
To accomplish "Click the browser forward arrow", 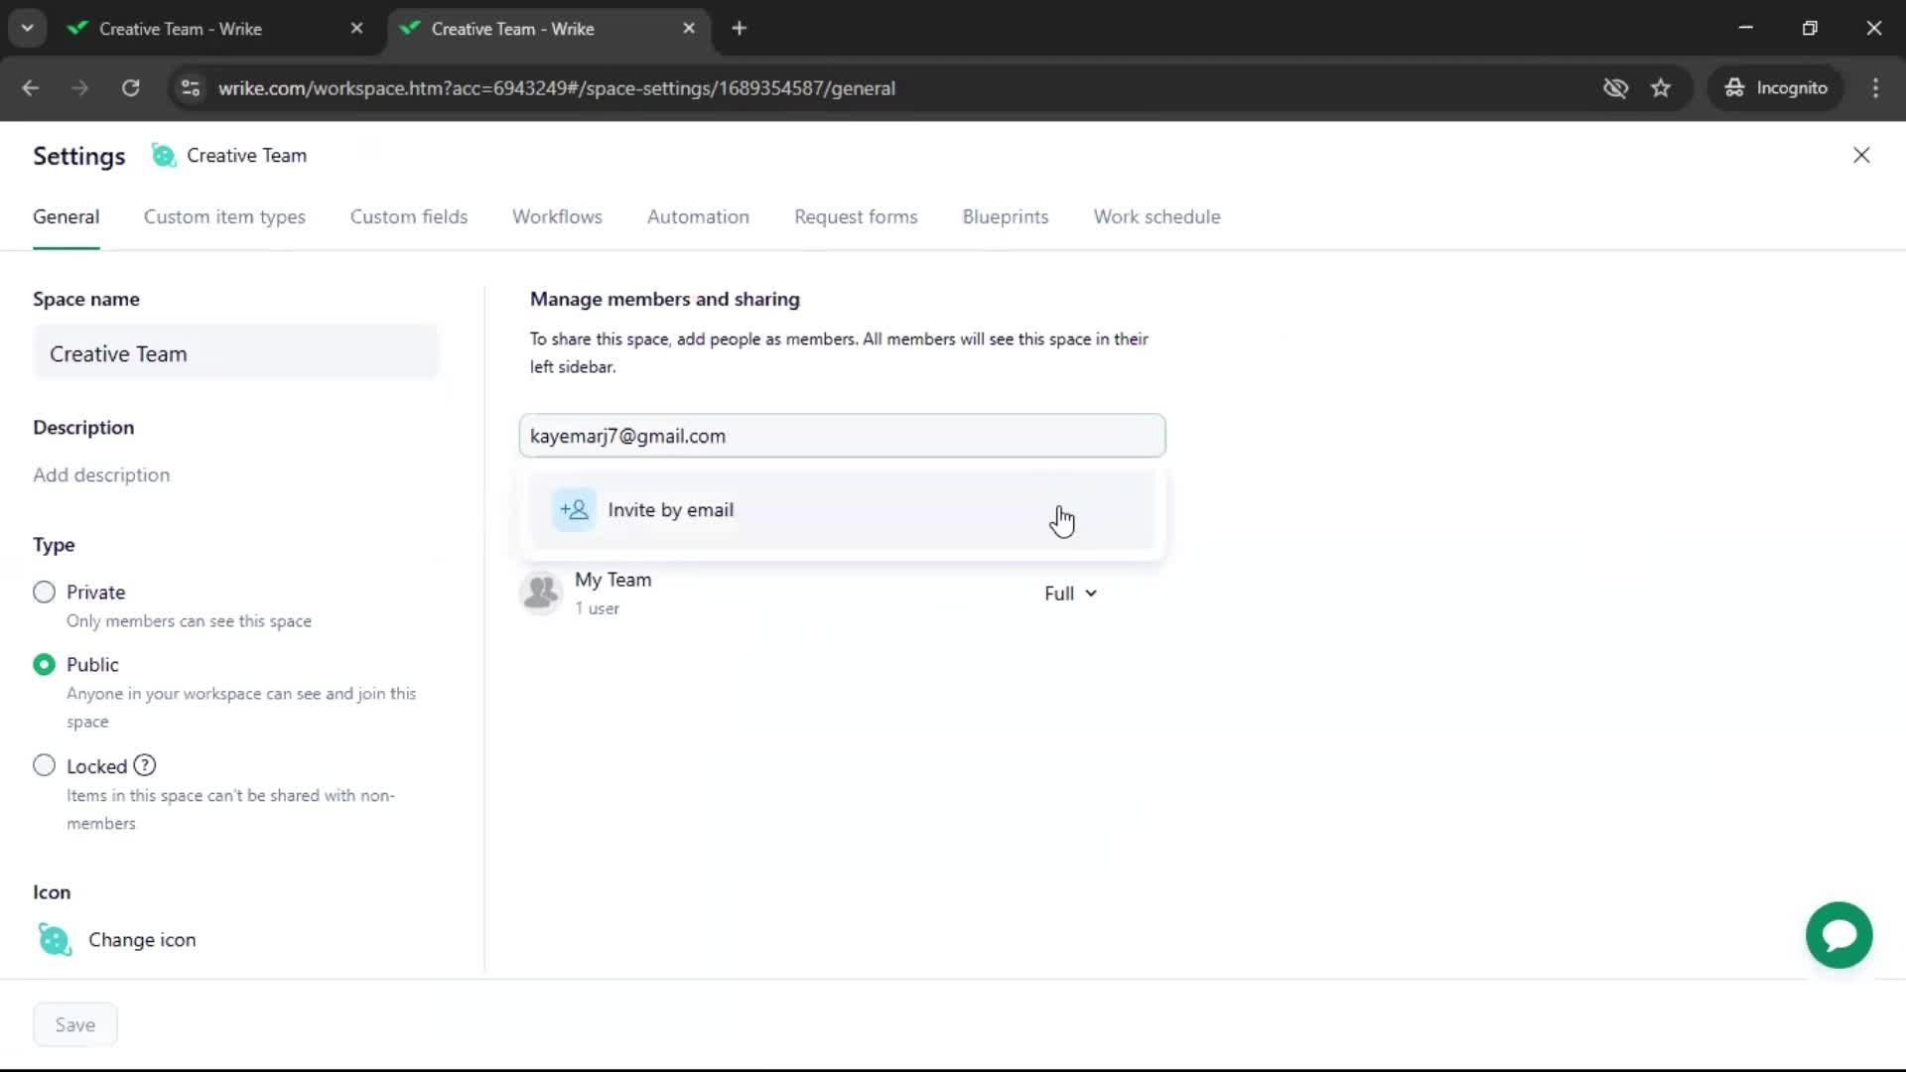I will point(80,88).
